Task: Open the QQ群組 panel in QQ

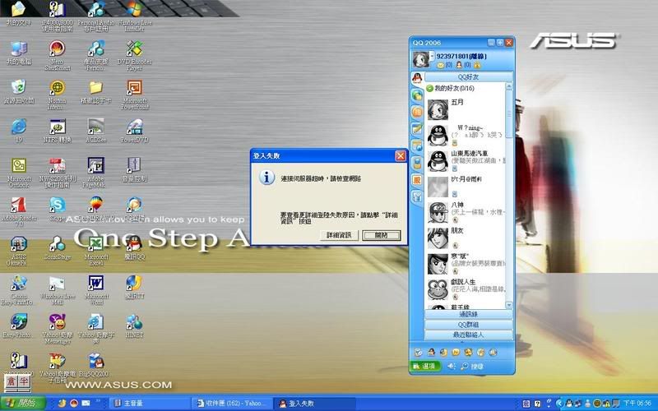Action: (x=468, y=325)
